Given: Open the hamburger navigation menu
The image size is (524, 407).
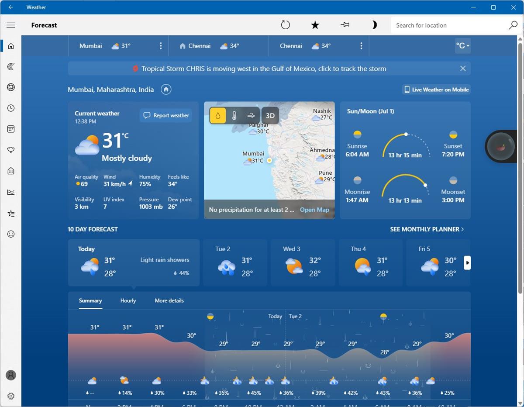Looking at the screenshot, I should coord(11,25).
